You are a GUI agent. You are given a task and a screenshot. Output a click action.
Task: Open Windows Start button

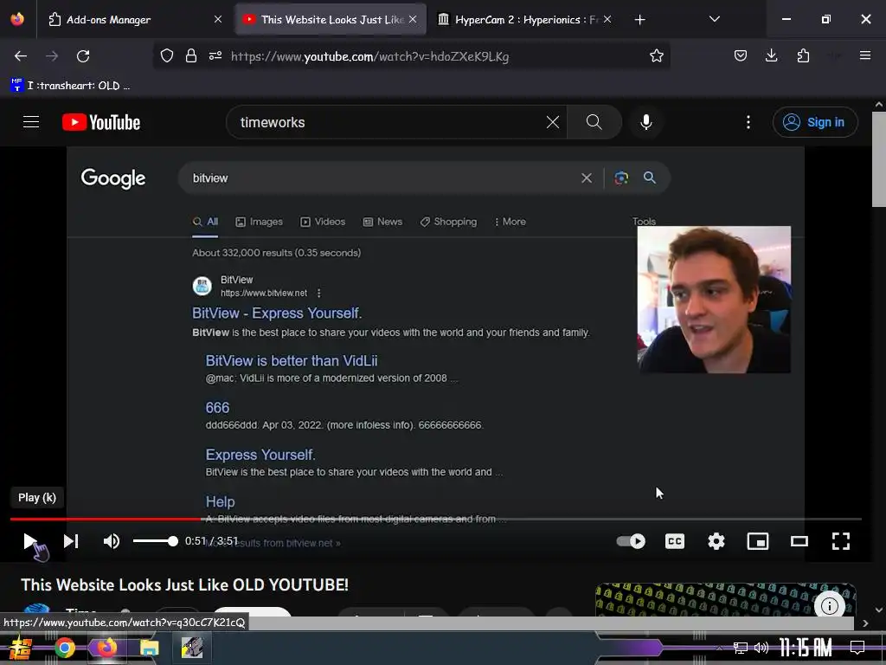tap(21, 648)
